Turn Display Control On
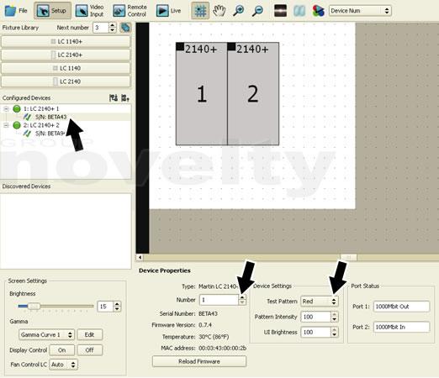Viewport: 439px width, 378px height. [x=62, y=350]
